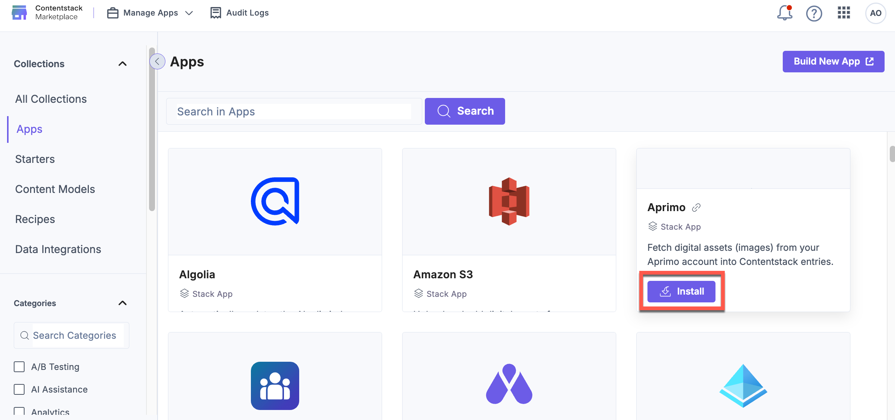Click the Algolia app title
Screen dimensions: 895x420
[x=197, y=275]
